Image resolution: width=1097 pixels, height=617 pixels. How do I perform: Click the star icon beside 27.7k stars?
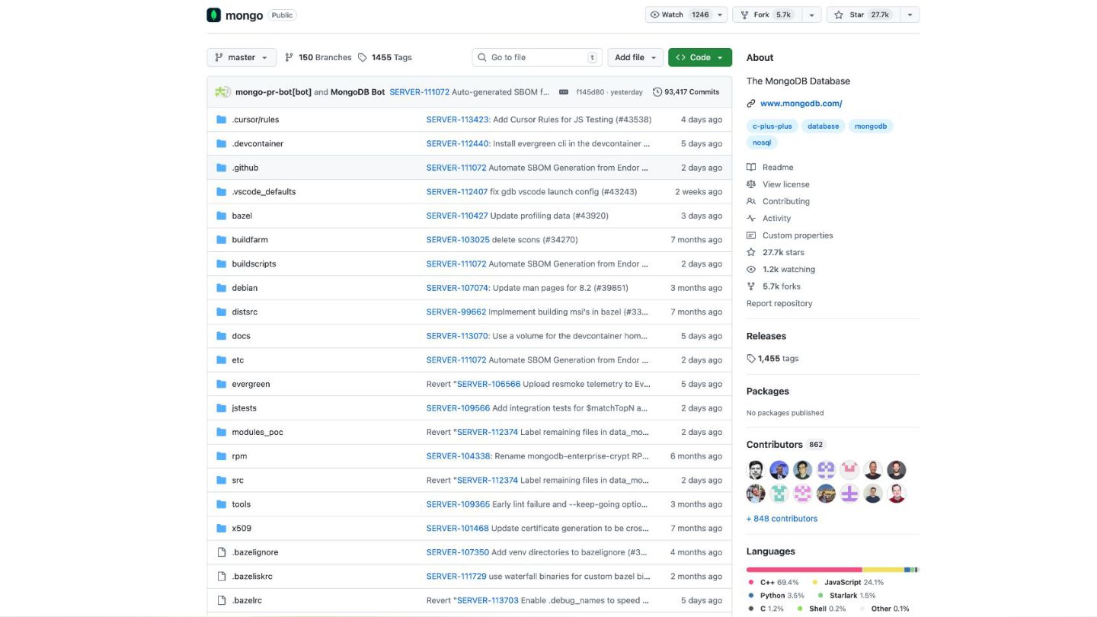pos(751,252)
